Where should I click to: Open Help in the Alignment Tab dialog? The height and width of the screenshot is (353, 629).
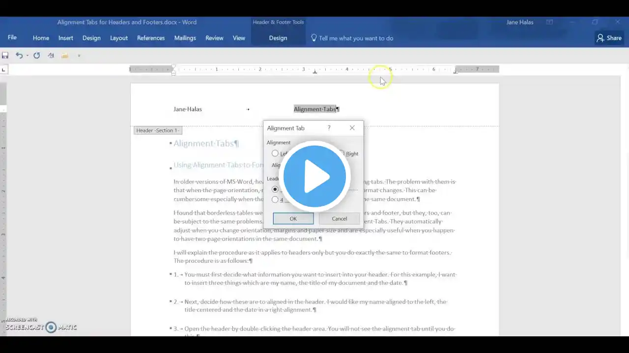pos(329,128)
